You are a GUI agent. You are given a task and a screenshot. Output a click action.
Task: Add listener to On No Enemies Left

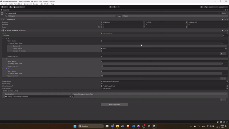222,100
